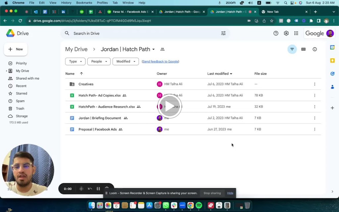The image size is (339, 212).
Task: Open Google Calendar side panel icon
Action: 332,47
